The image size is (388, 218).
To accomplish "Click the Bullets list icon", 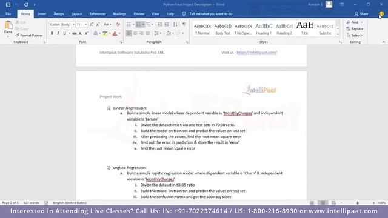I will pyautogui.click(x=129, y=24).
